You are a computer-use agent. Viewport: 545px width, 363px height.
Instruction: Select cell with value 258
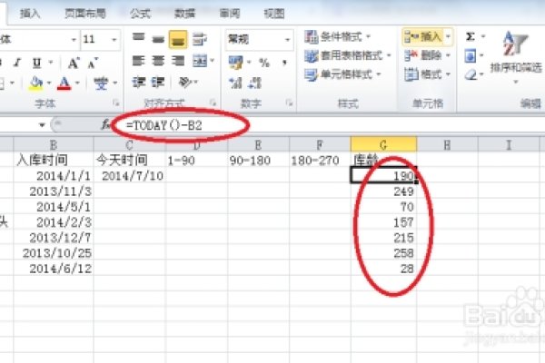coord(383,253)
